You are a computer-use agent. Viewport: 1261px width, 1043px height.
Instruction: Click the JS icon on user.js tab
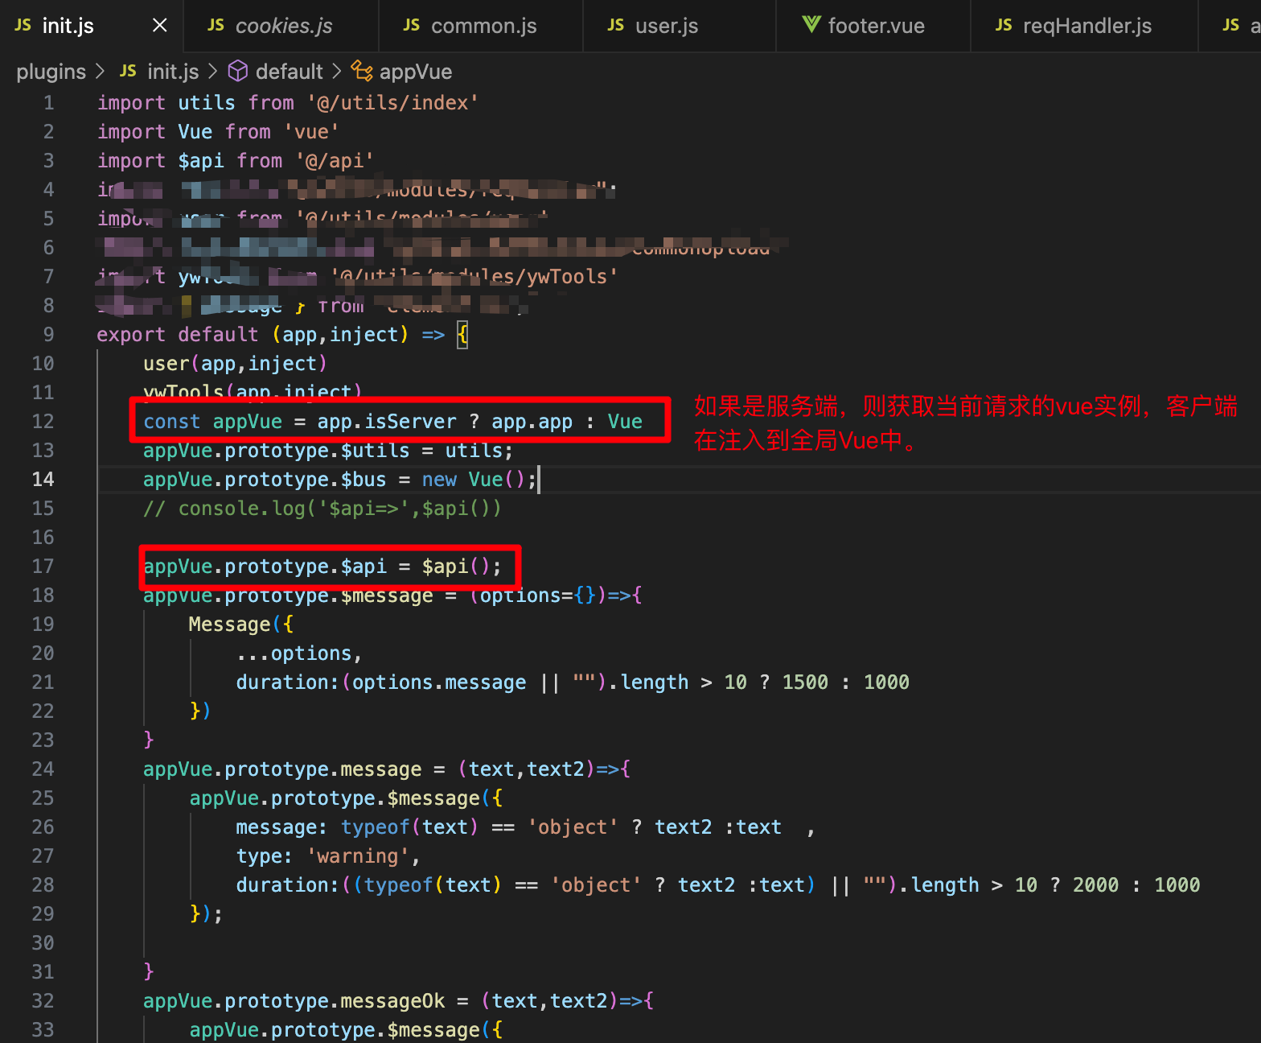tap(616, 25)
